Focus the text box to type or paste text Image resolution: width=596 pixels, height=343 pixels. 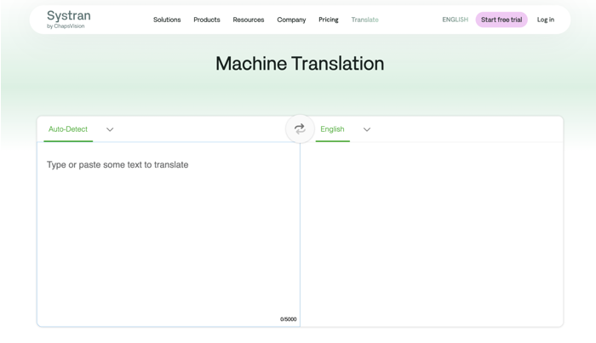[169, 230]
